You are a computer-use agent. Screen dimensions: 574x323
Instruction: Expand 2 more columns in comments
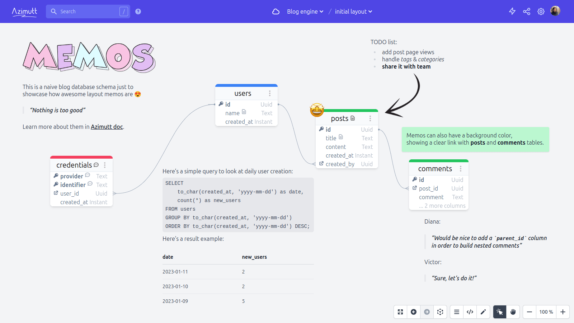click(x=442, y=206)
